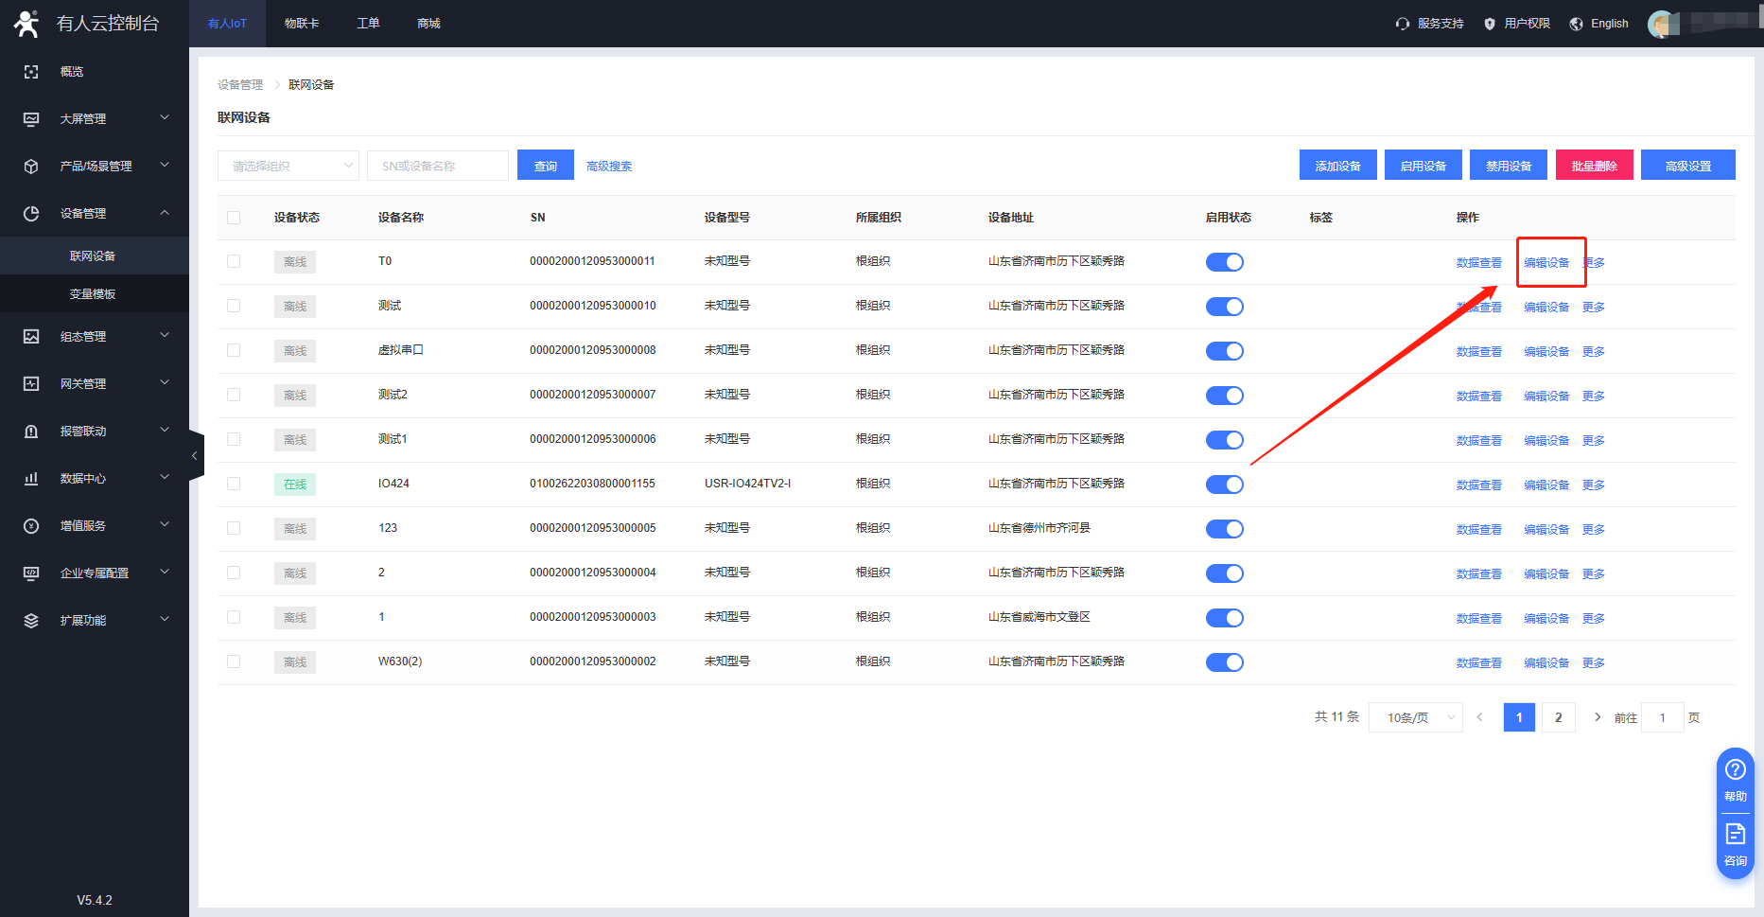Screen dimensions: 1764x917
Task: Toggle the enable switch for device IO424
Action: pyautogui.click(x=1224, y=485)
